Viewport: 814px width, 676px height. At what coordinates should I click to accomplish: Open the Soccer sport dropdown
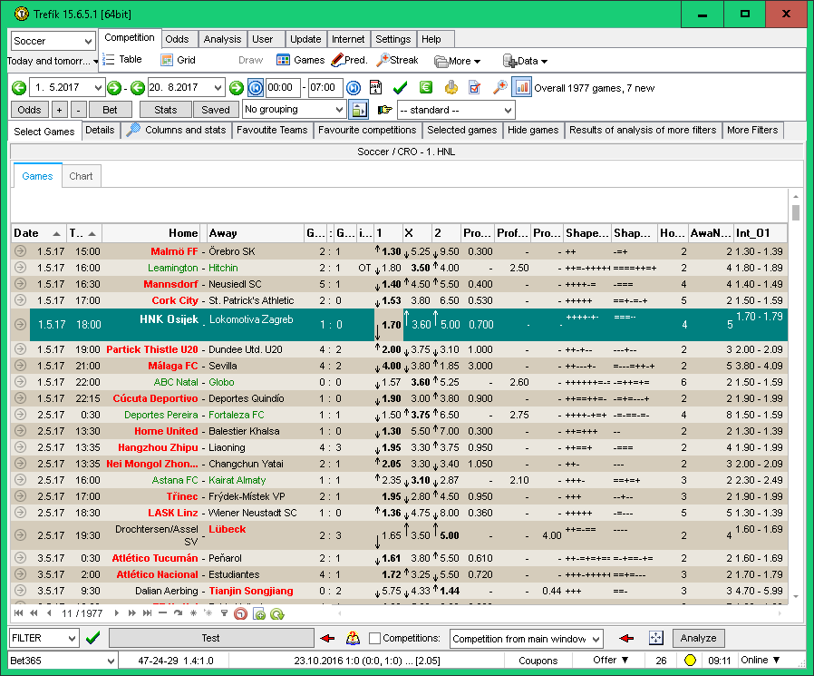(53, 41)
